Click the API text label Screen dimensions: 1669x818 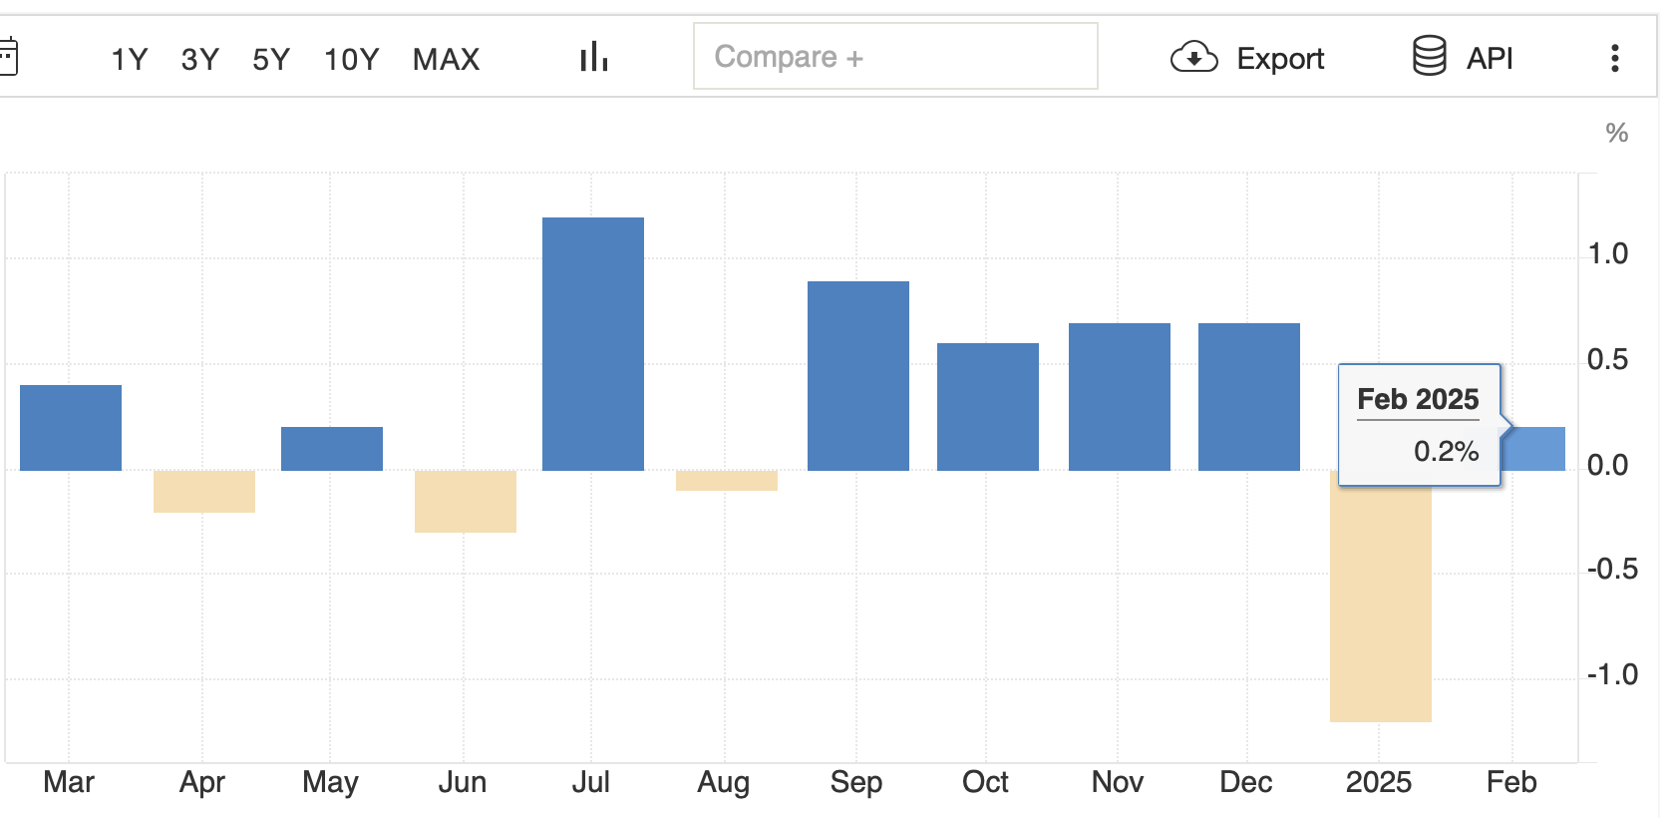coord(1490,59)
